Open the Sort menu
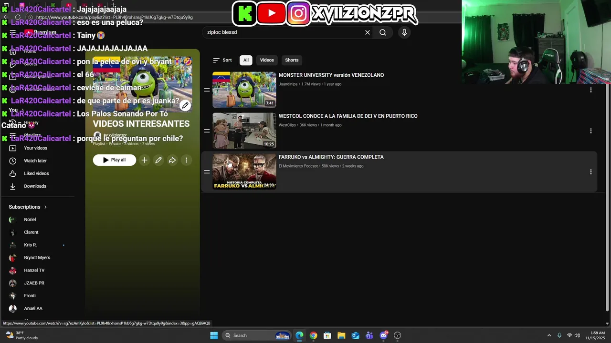Screen dimensions: 611x343 pos(222,60)
